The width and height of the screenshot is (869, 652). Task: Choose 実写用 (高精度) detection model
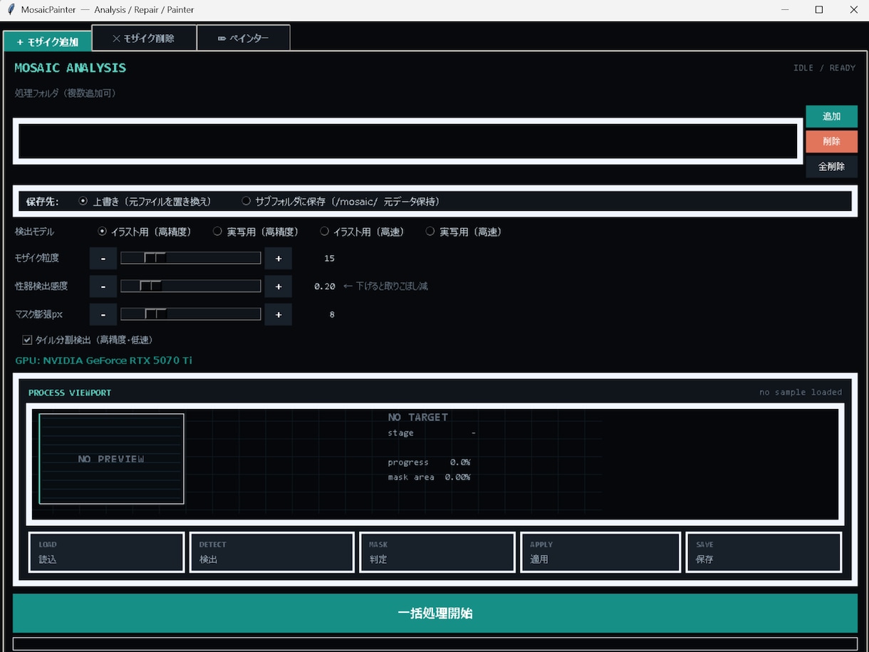click(256, 232)
